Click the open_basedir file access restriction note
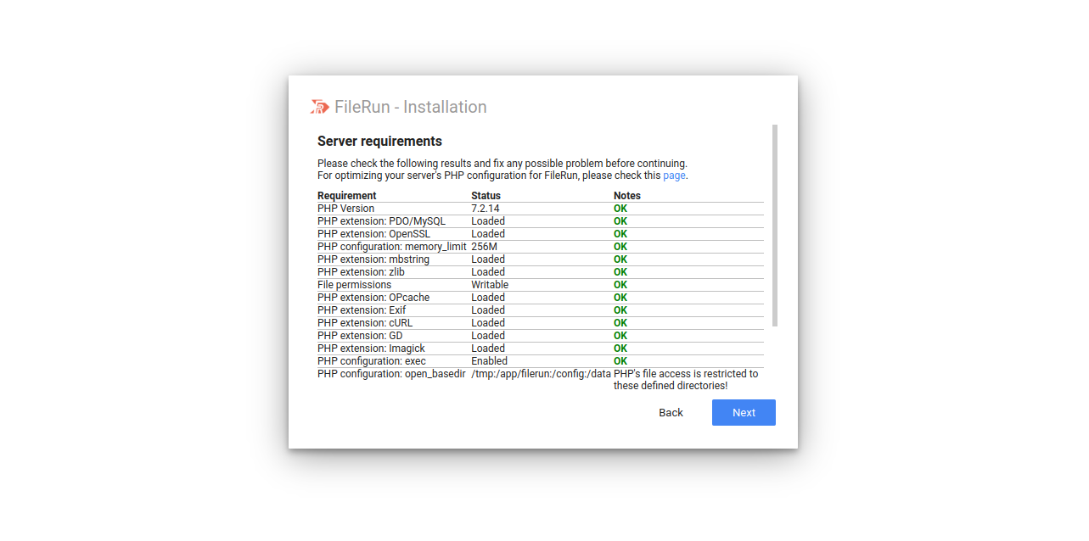1089x541 pixels. 686,379
